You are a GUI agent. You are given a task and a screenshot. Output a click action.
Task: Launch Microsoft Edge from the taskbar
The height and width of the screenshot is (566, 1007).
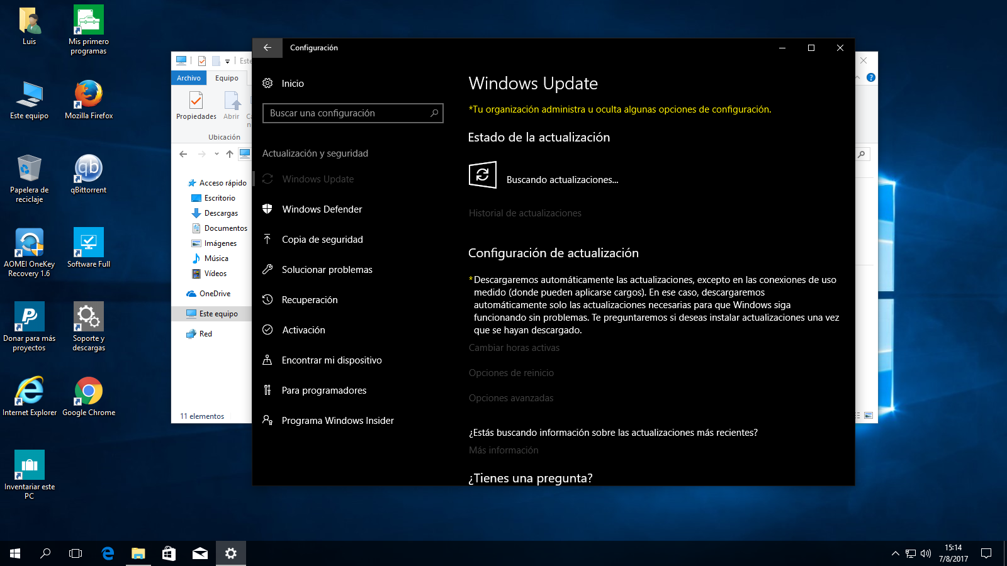point(108,553)
